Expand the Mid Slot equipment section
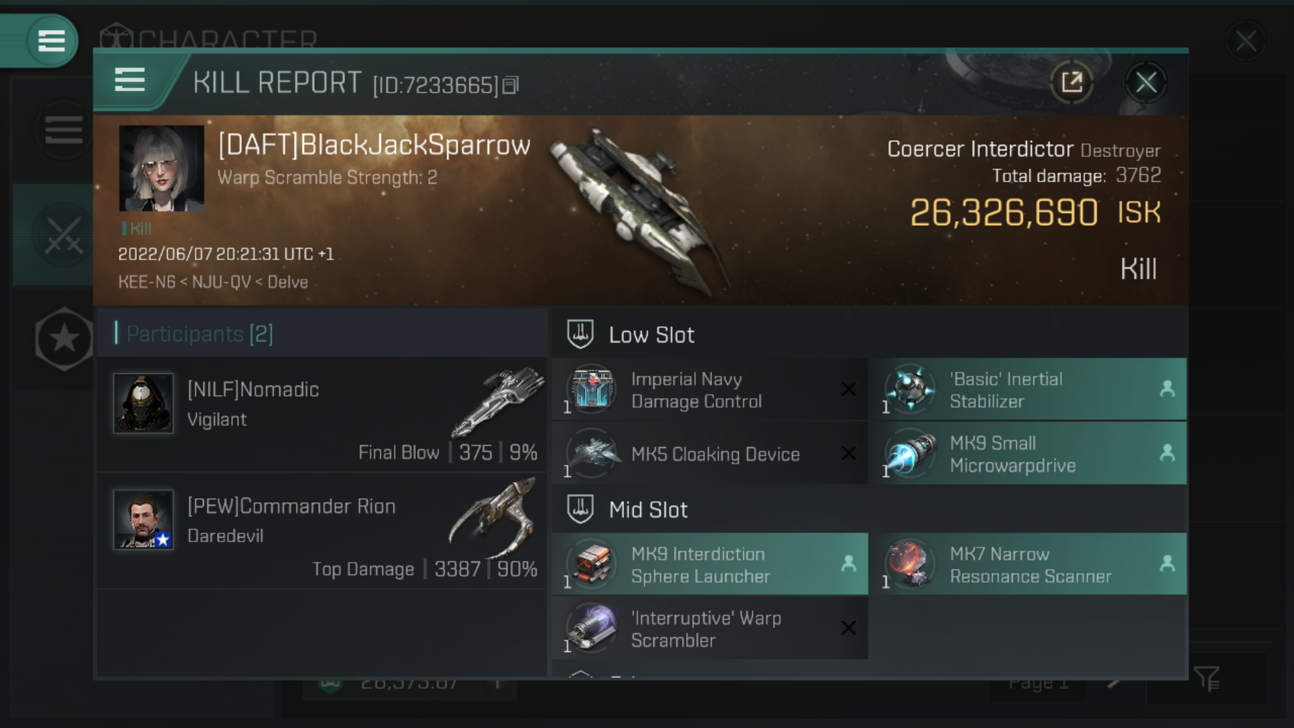This screenshot has width=1294, height=728. coord(648,510)
